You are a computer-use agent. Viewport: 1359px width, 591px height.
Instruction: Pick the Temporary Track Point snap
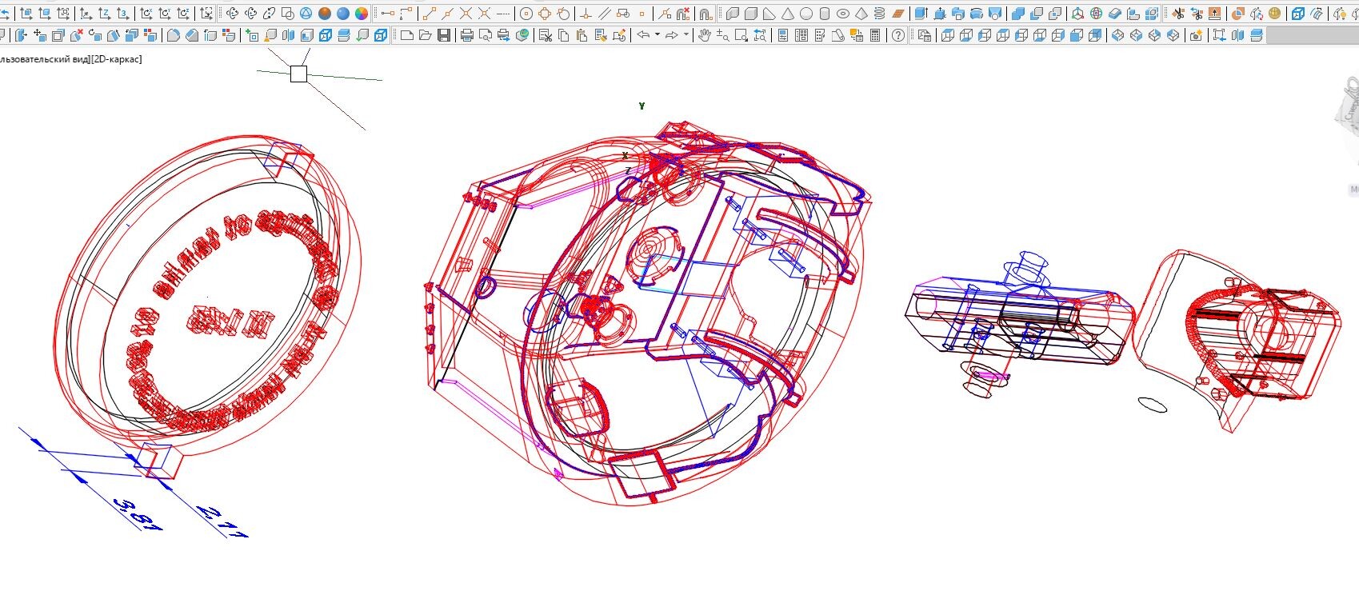387,14
